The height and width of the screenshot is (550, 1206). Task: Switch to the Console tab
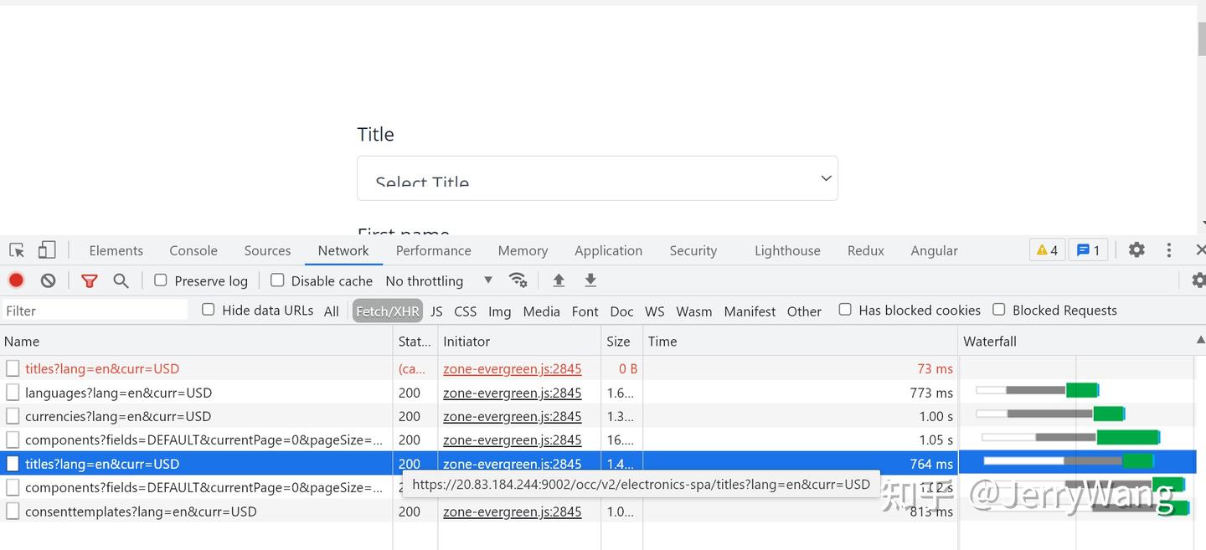tap(193, 250)
